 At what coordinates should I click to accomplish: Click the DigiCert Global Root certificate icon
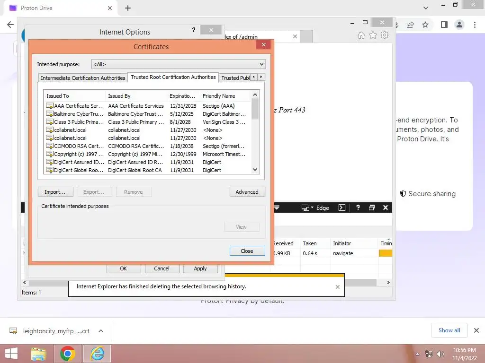49,170
